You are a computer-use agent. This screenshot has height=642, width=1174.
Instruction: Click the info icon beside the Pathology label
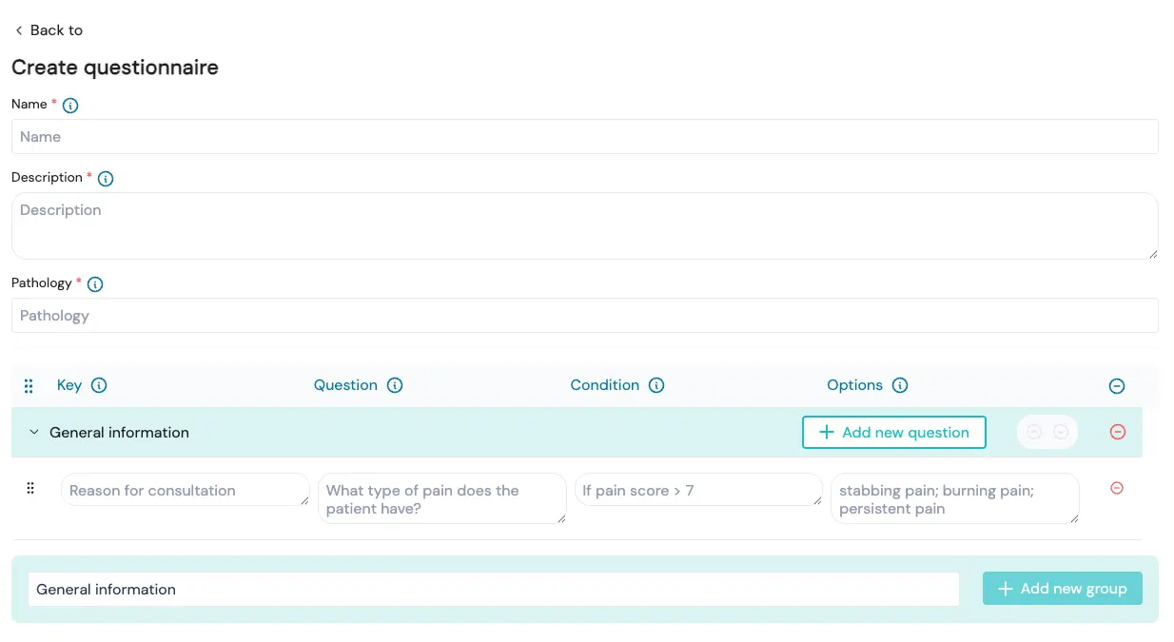[x=94, y=283]
